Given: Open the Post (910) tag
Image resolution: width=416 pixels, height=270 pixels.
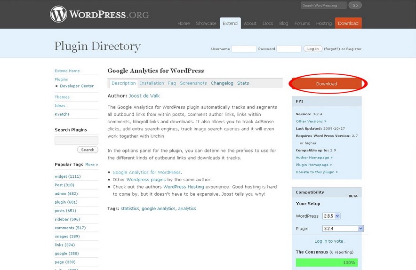Looking at the screenshot, I should (64, 185).
